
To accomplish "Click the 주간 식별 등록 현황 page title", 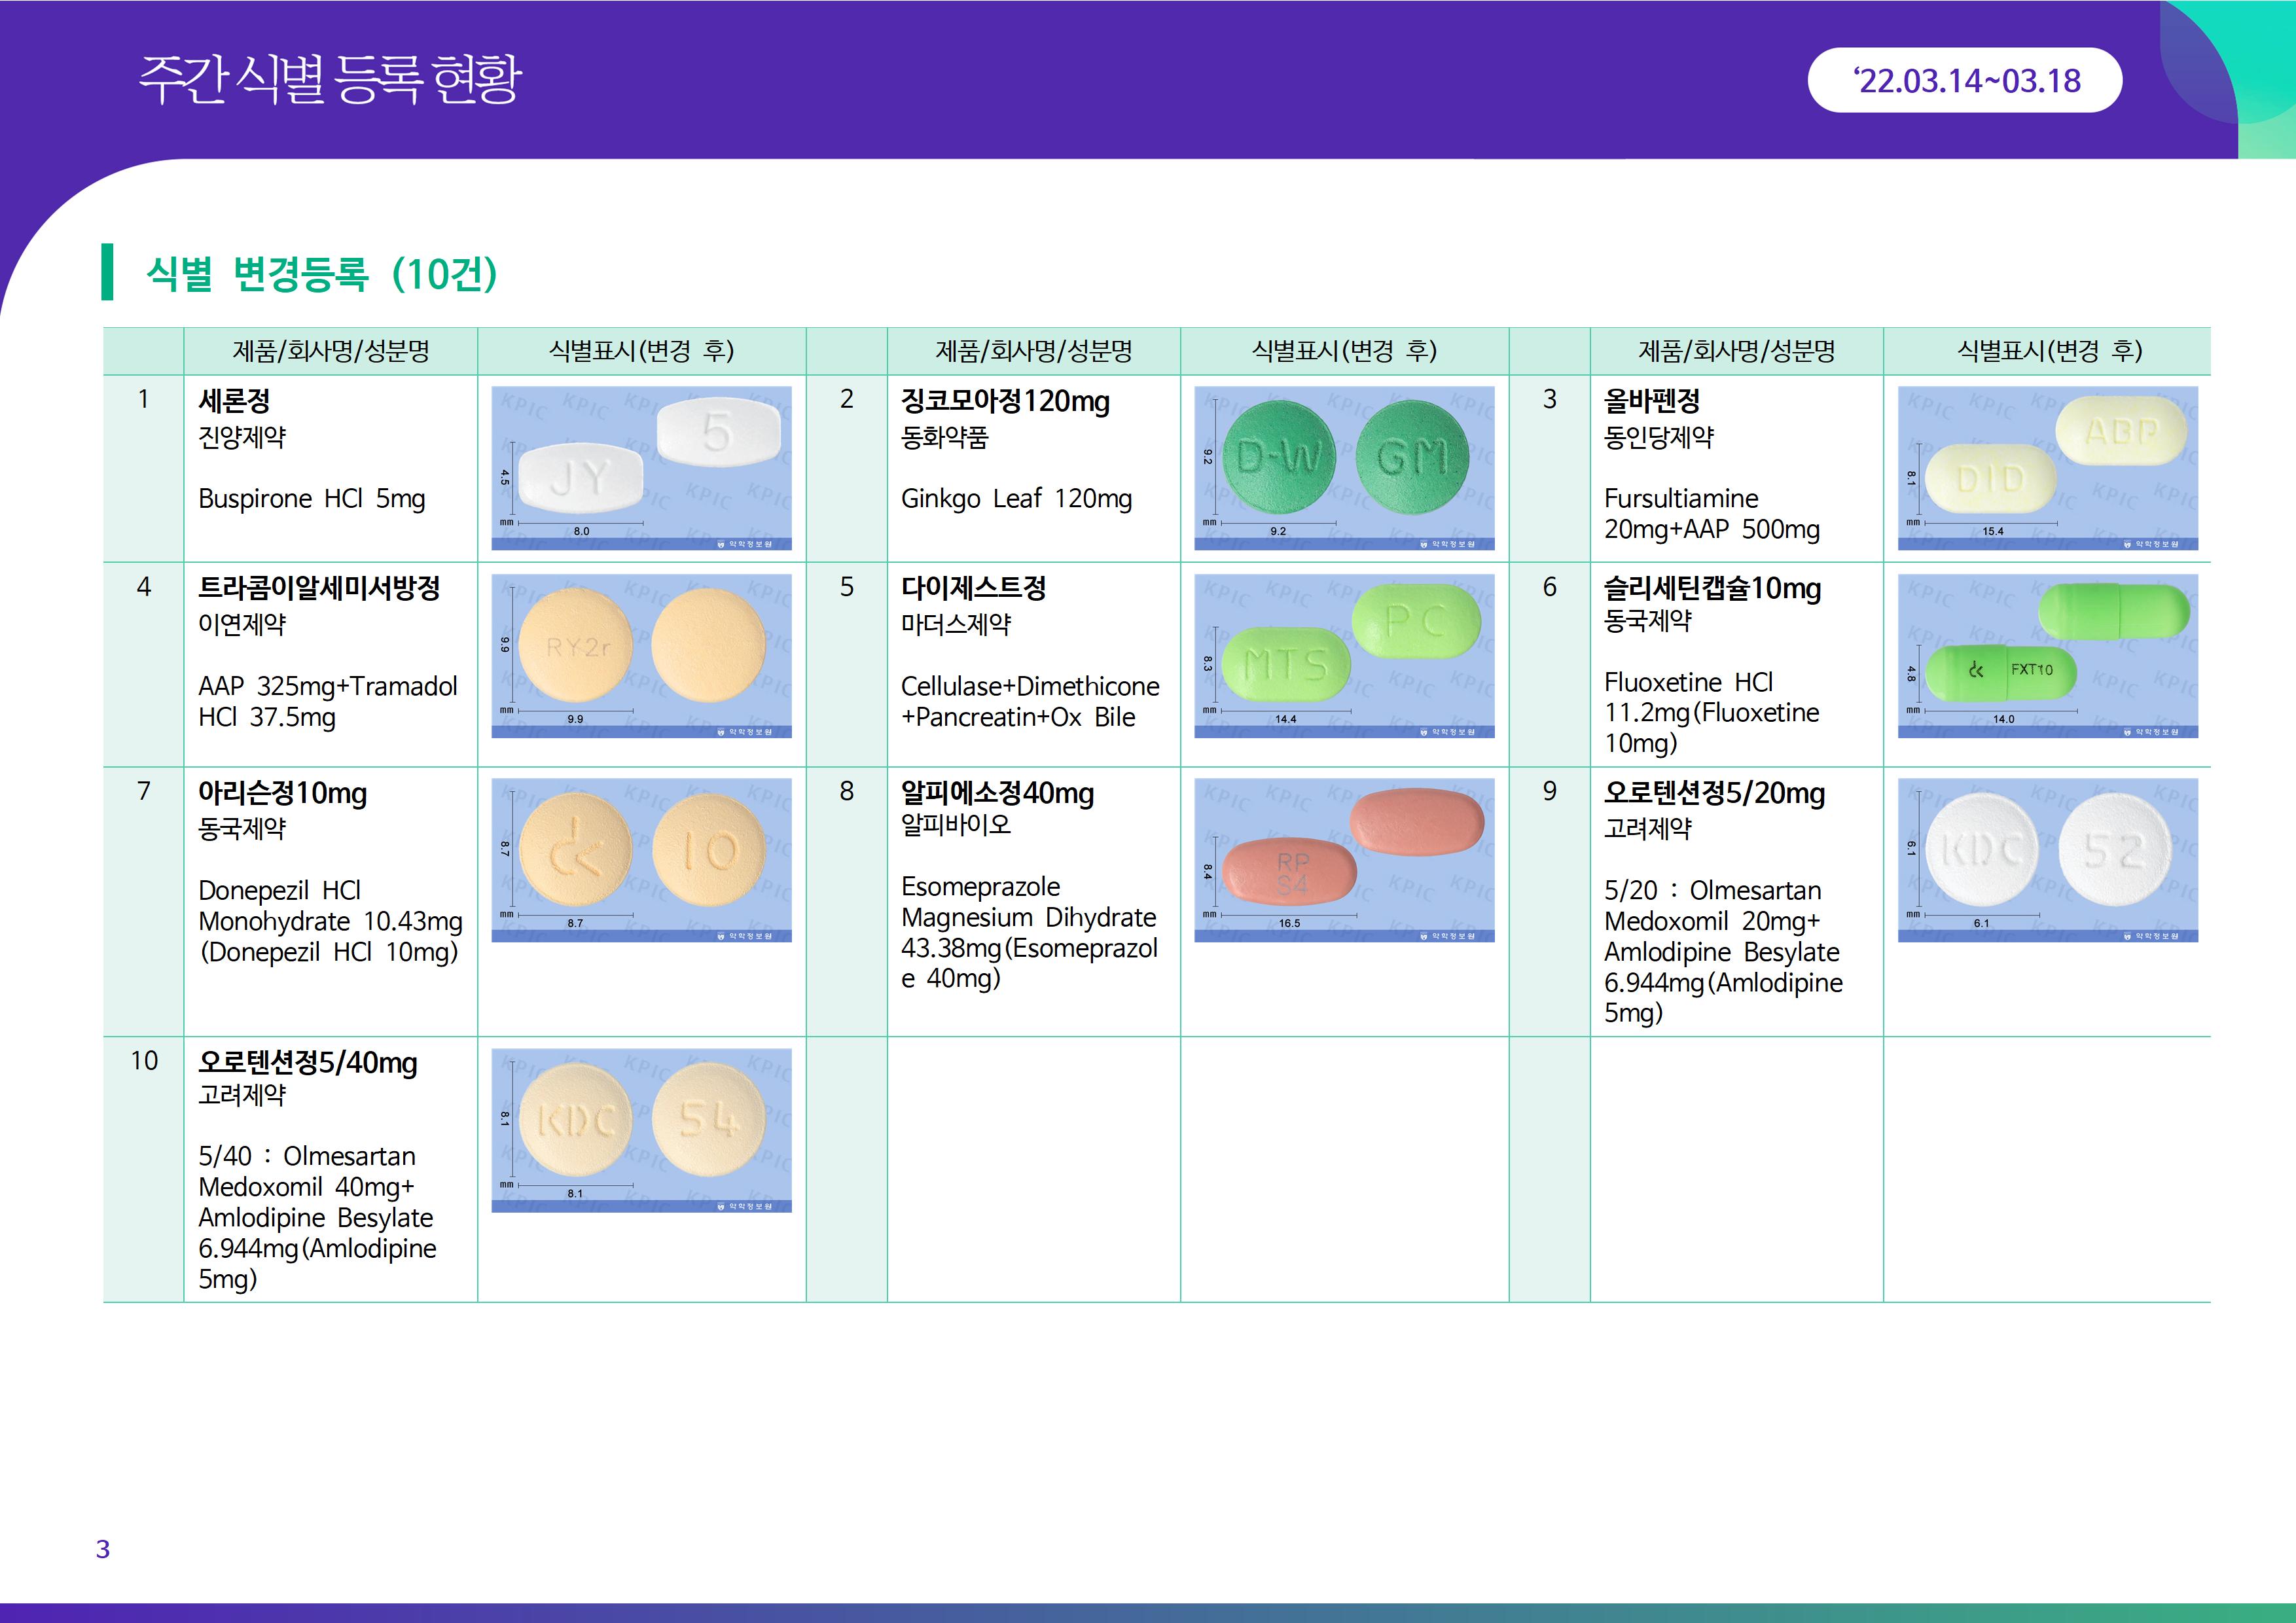I will [x=330, y=80].
